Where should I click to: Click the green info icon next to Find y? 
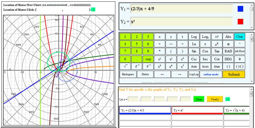(x=228, y=99)
